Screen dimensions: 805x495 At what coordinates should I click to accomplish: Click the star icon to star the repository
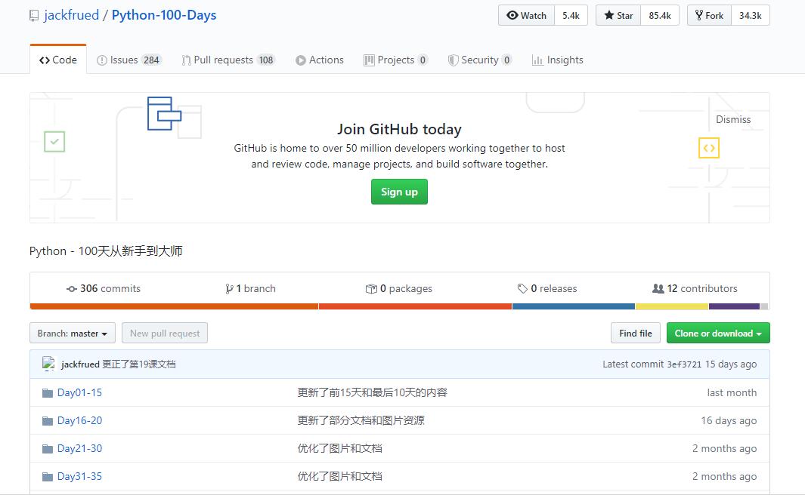click(608, 14)
